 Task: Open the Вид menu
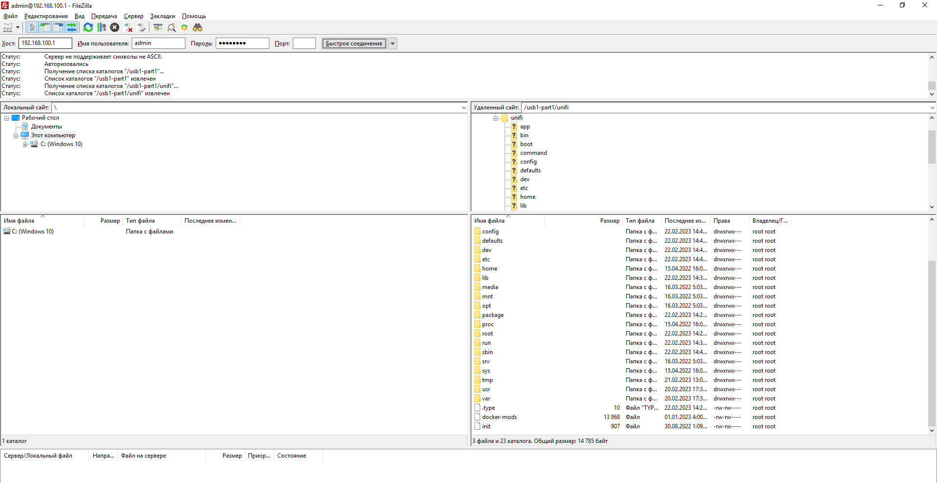click(x=80, y=16)
